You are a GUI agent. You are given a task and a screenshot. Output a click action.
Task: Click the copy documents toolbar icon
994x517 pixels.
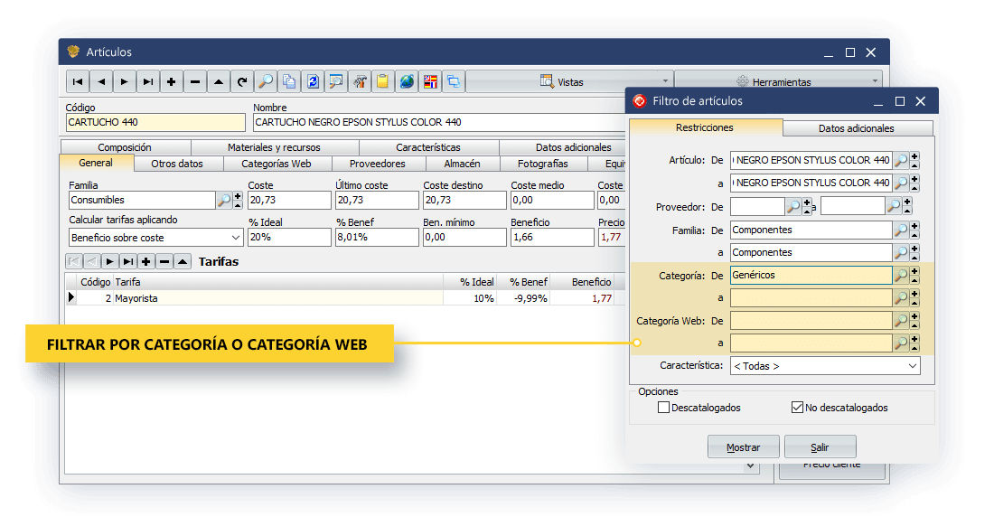coord(289,81)
